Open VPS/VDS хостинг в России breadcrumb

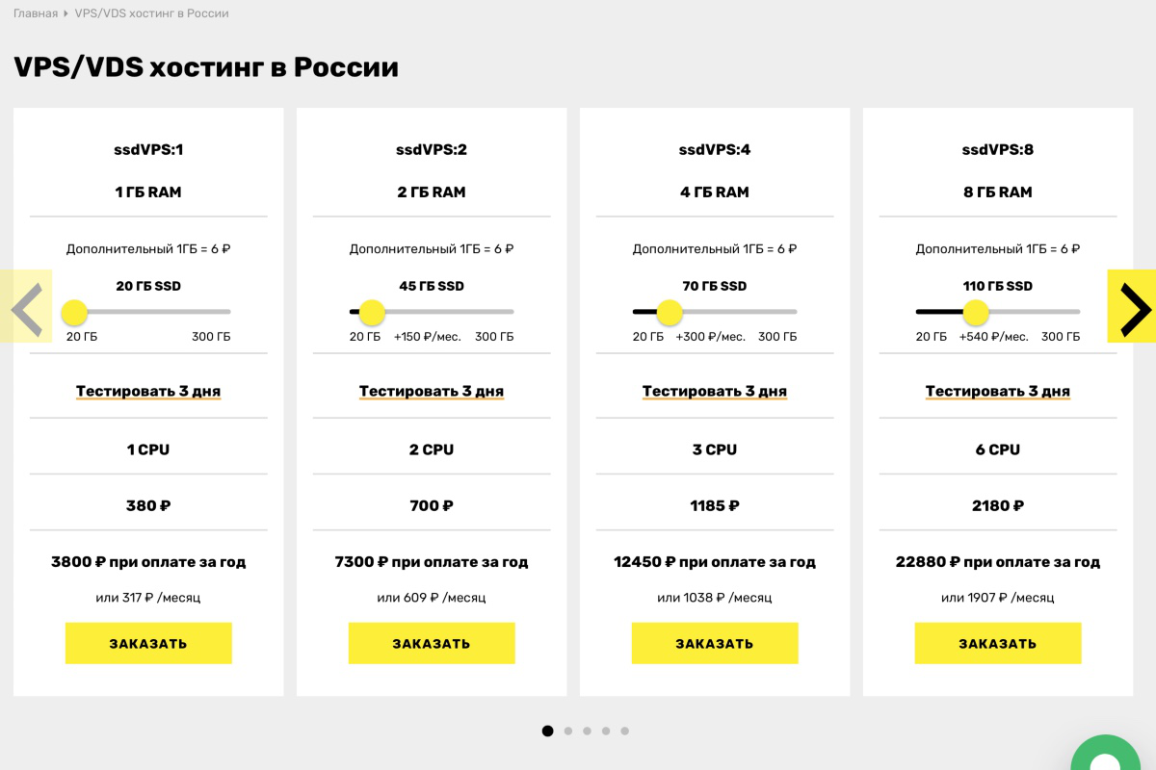coord(152,13)
